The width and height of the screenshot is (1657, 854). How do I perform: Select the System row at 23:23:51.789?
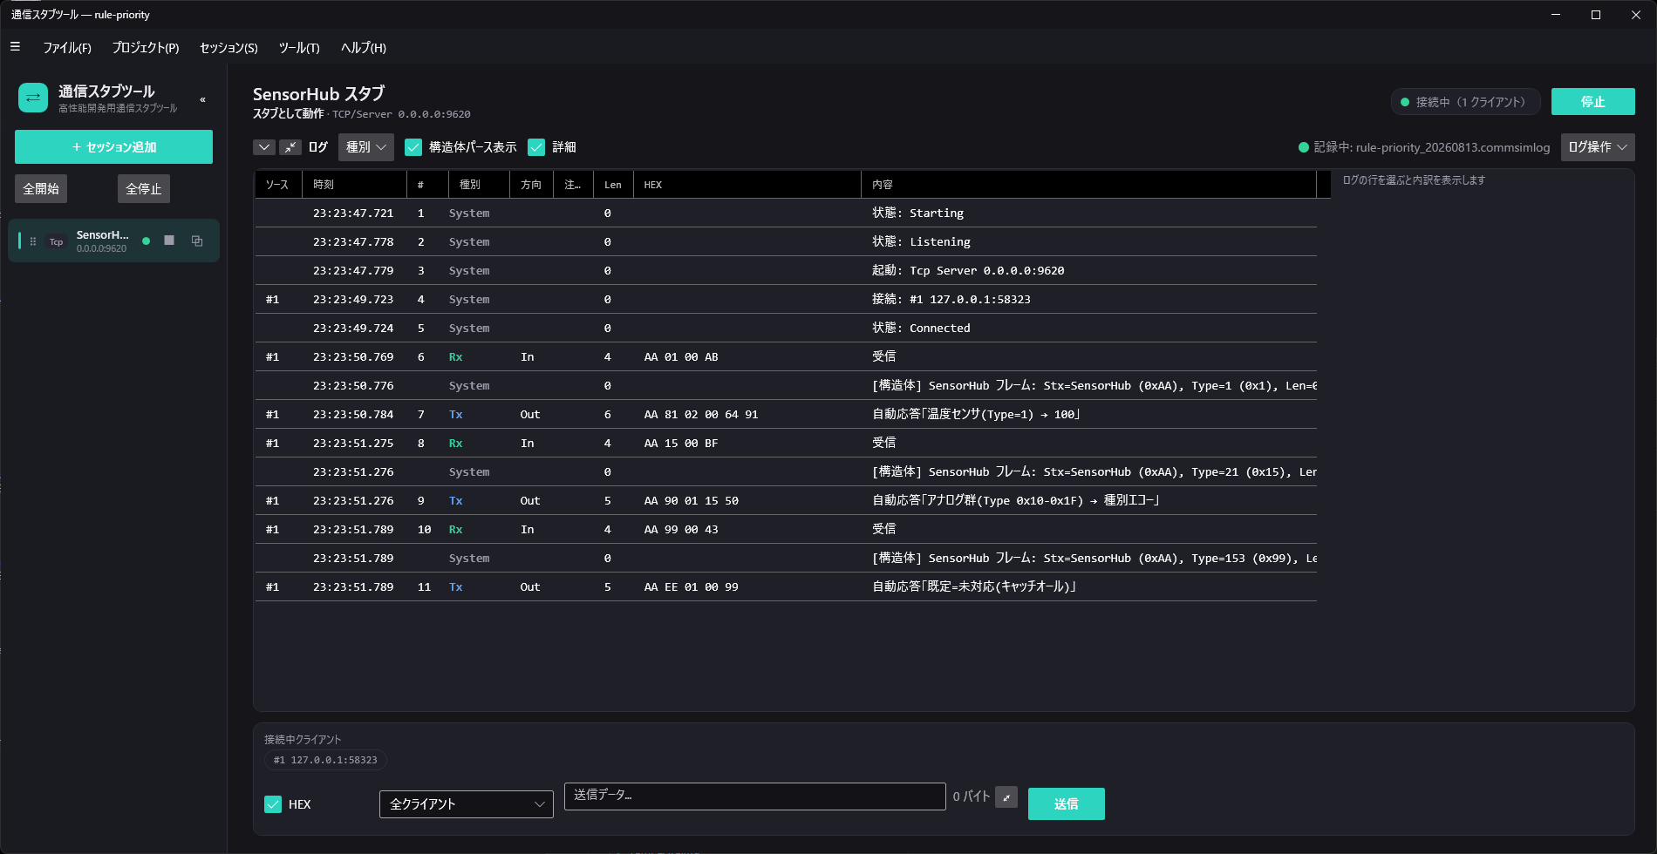pyautogui.click(x=786, y=558)
